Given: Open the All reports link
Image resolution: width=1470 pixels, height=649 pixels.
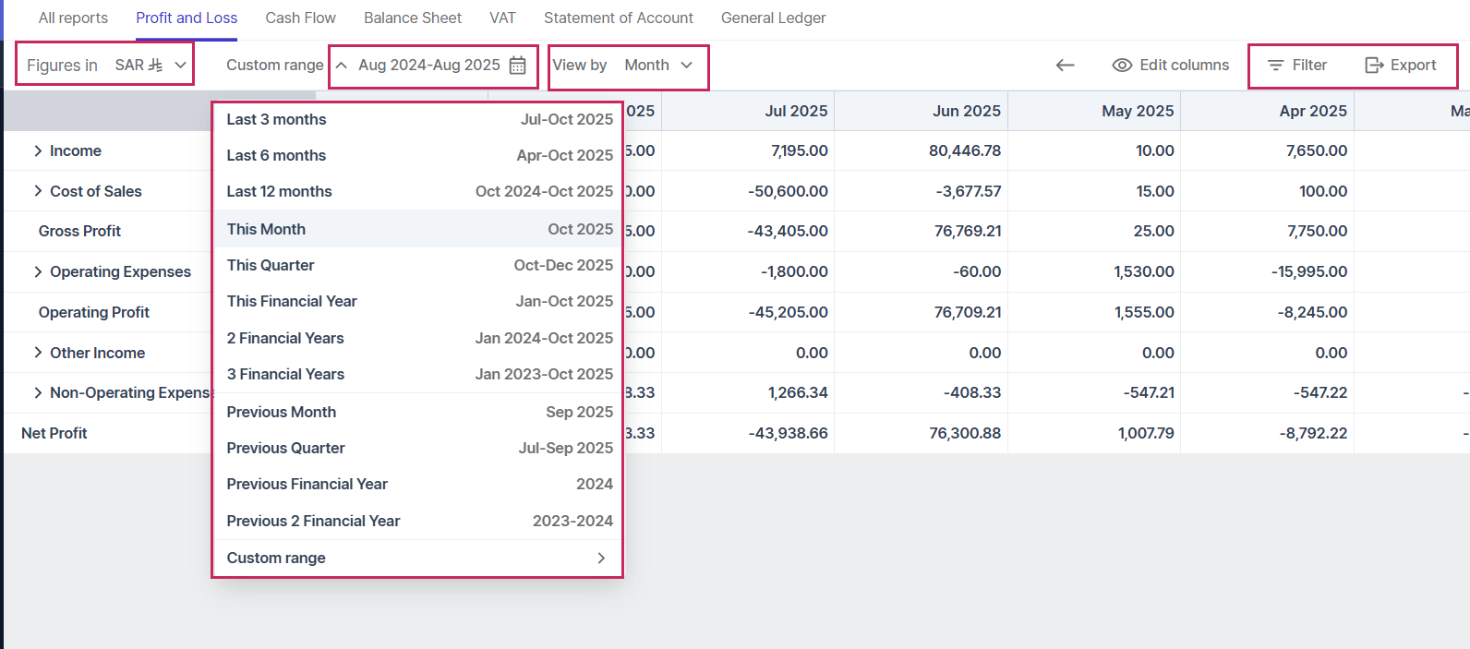Looking at the screenshot, I should (x=73, y=18).
